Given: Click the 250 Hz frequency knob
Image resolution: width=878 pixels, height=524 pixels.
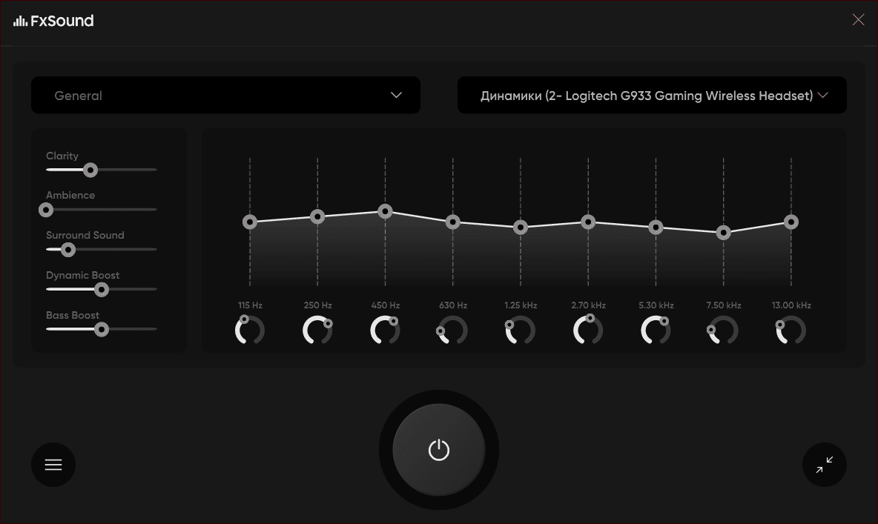Looking at the screenshot, I should (317, 330).
